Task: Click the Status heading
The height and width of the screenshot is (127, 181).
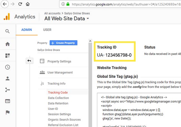Action: [x=150, y=47]
